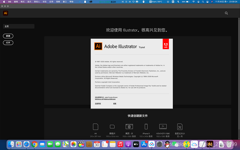240x150 pixels.
Task: Choose the 自定义大小 preset icon
Action: click(x=180, y=127)
